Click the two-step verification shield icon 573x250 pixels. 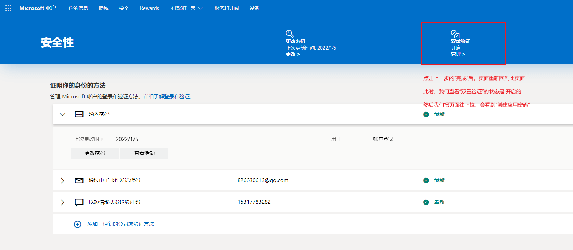point(455,34)
